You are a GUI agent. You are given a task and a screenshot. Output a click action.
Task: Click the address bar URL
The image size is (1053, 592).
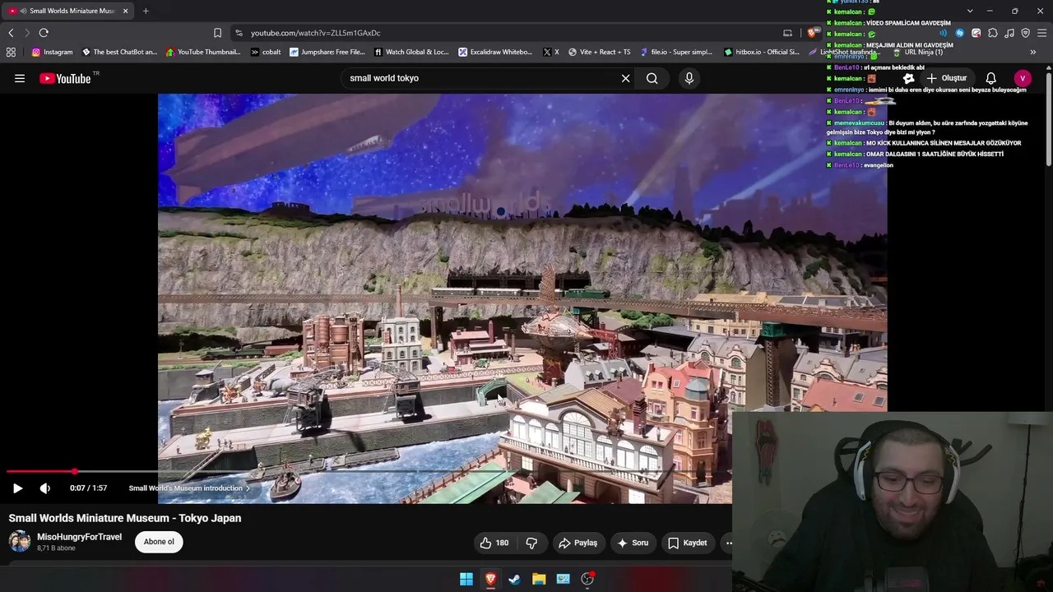pos(315,33)
